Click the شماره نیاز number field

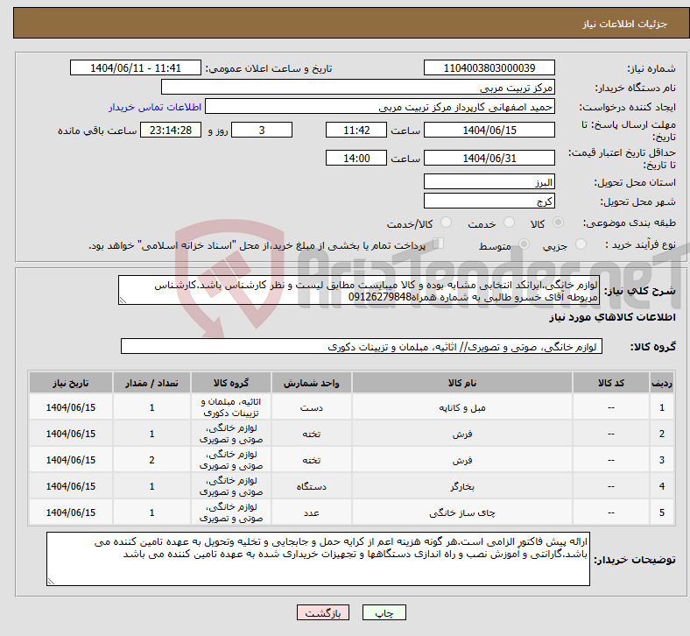(x=489, y=68)
